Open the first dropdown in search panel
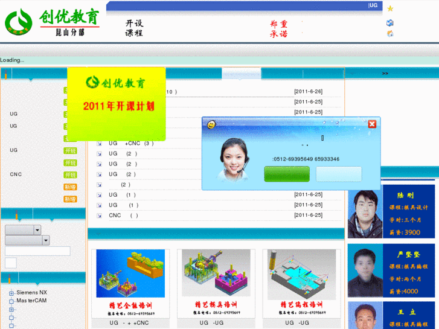Viewport: 439px width, 329px height. (23, 230)
